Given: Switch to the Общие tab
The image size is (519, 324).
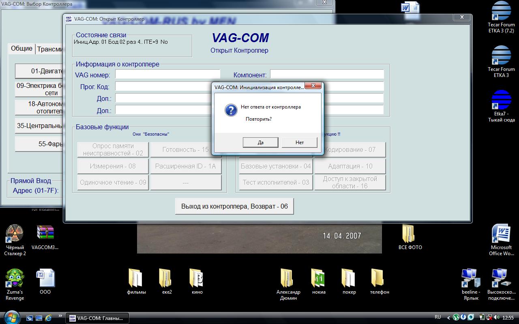Looking at the screenshot, I should tap(21, 49).
